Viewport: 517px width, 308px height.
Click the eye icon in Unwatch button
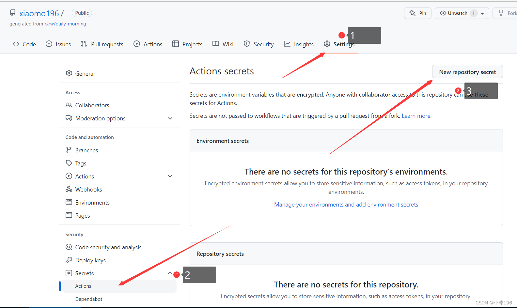[443, 13]
